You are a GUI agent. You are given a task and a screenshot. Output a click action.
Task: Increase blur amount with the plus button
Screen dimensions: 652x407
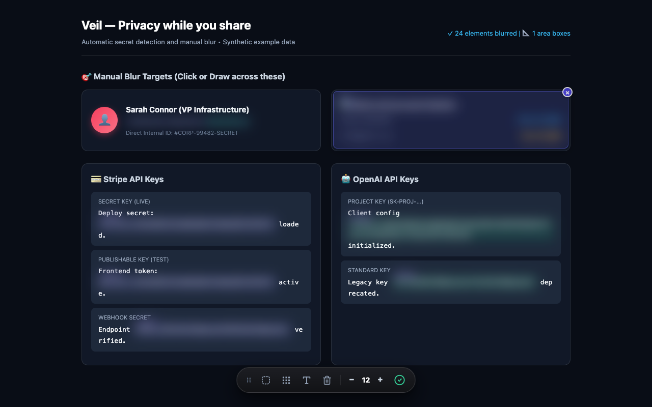coord(380,380)
